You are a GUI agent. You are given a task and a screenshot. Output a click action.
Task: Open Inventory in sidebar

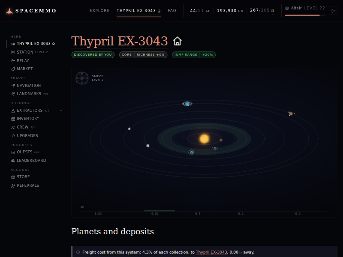[25, 119]
